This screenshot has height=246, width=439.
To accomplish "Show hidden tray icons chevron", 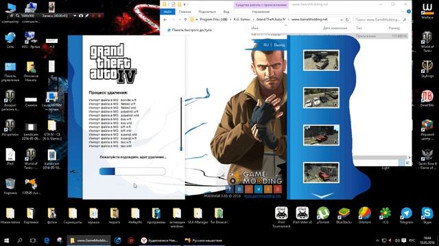I will click(x=377, y=241).
